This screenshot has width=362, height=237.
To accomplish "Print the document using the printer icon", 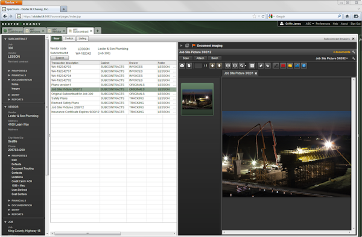I will tap(182, 66).
